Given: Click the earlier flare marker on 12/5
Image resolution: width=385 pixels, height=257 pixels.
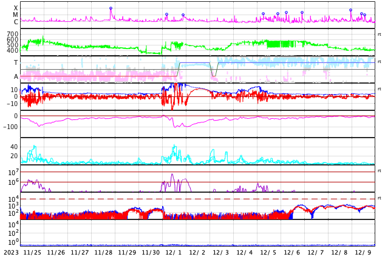Looking at the screenshot, I should coord(263,14).
